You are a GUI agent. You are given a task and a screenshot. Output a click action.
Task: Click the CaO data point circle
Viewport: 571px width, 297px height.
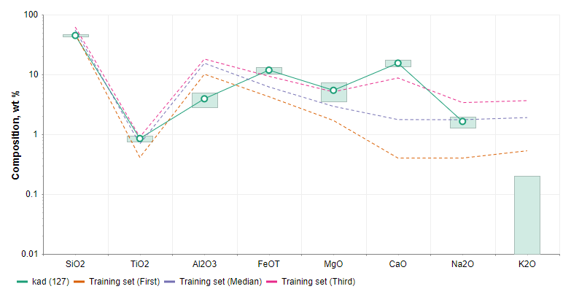click(x=398, y=63)
